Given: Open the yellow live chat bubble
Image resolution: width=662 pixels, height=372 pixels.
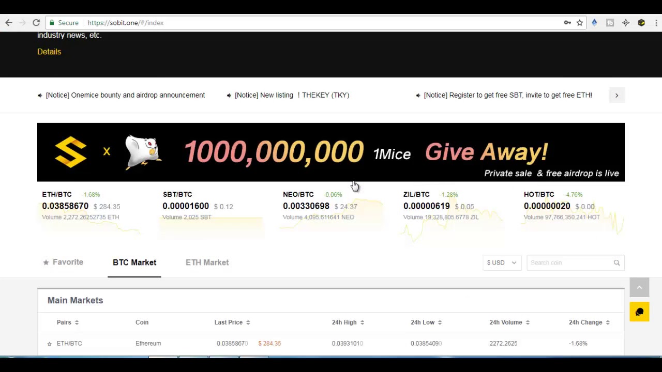Looking at the screenshot, I should click(x=639, y=312).
